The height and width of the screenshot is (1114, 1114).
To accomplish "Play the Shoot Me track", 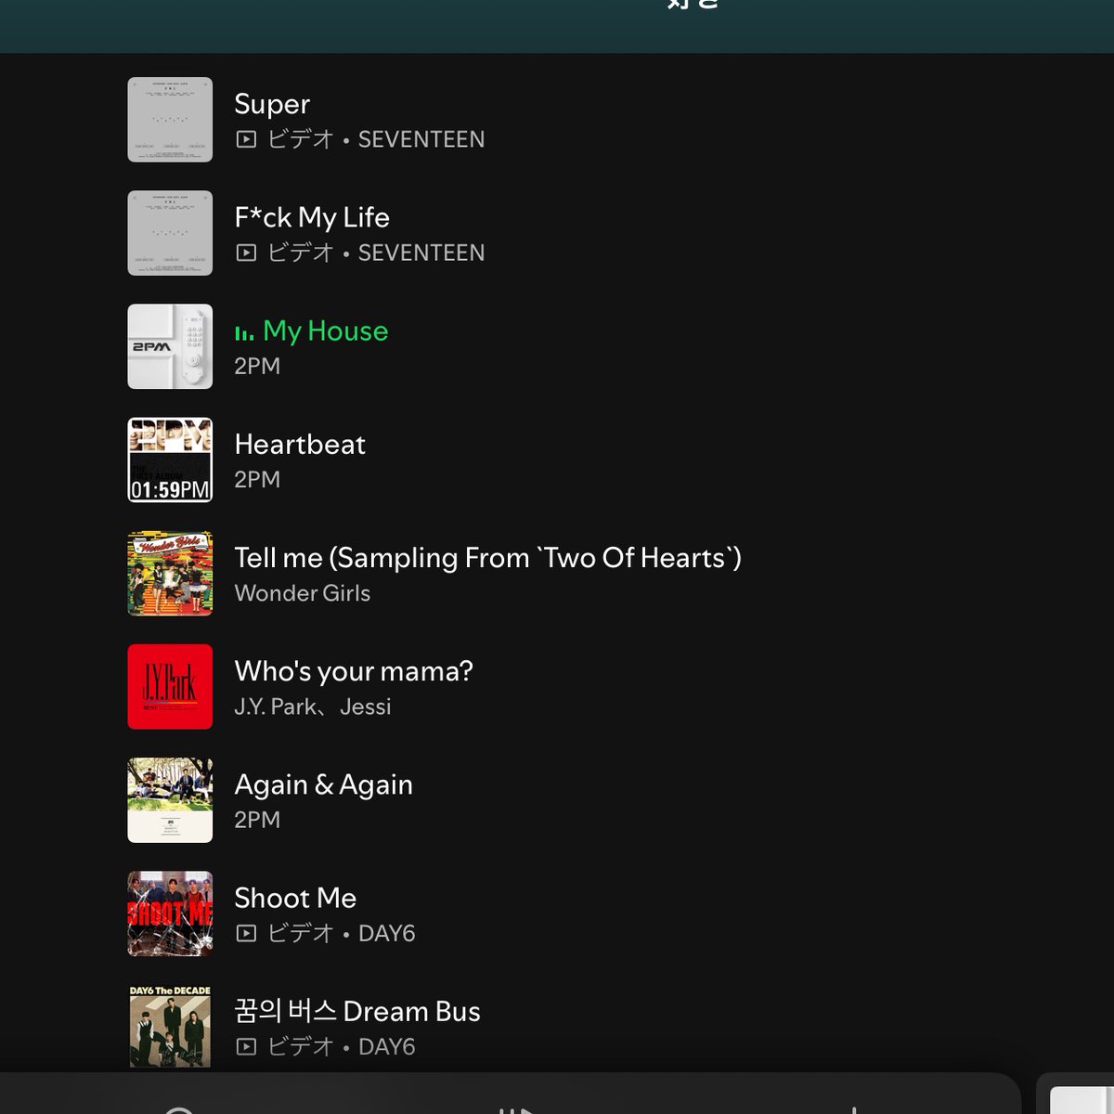I will (295, 898).
